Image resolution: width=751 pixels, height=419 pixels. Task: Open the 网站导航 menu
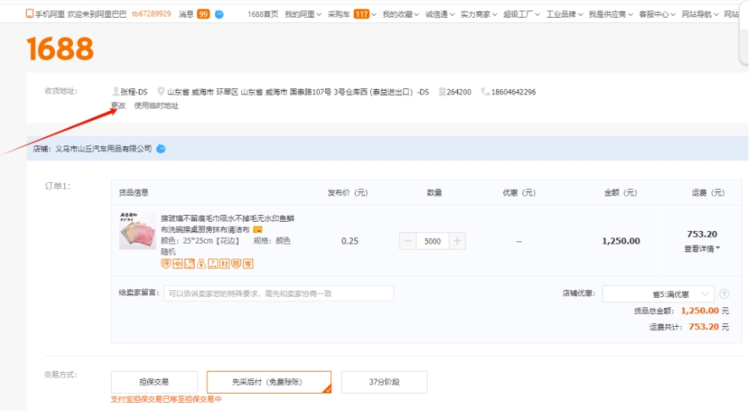pyautogui.click(x=700, y=14)
